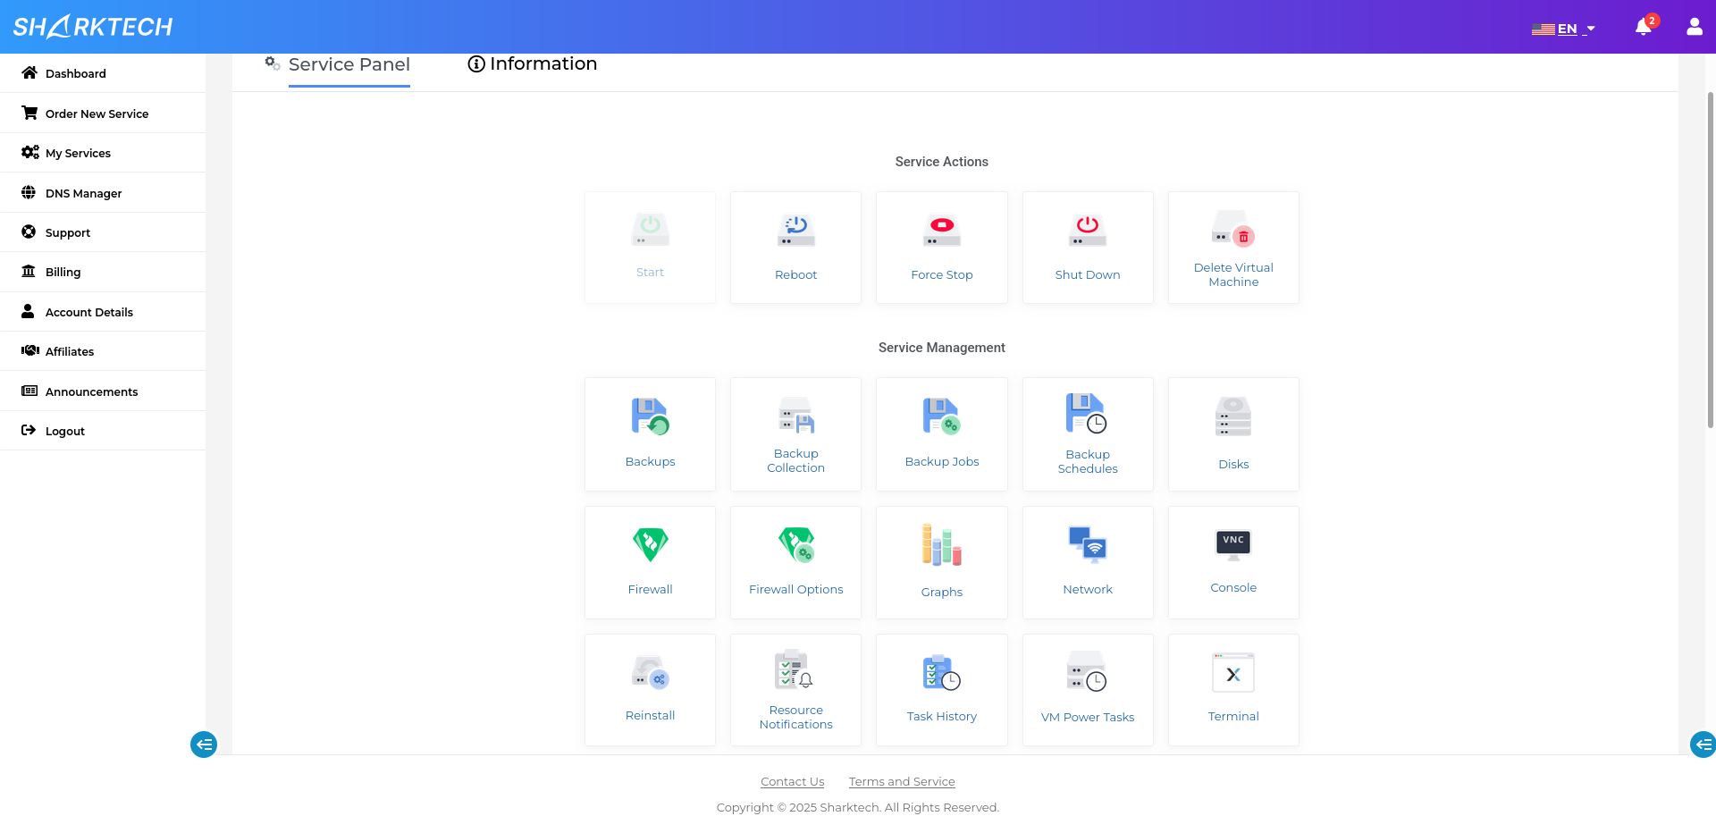The width and height of the screenshot is (1716, 833).
Task: Expand the right-edge panel arrow
Action: click(x=1703, y=745)
